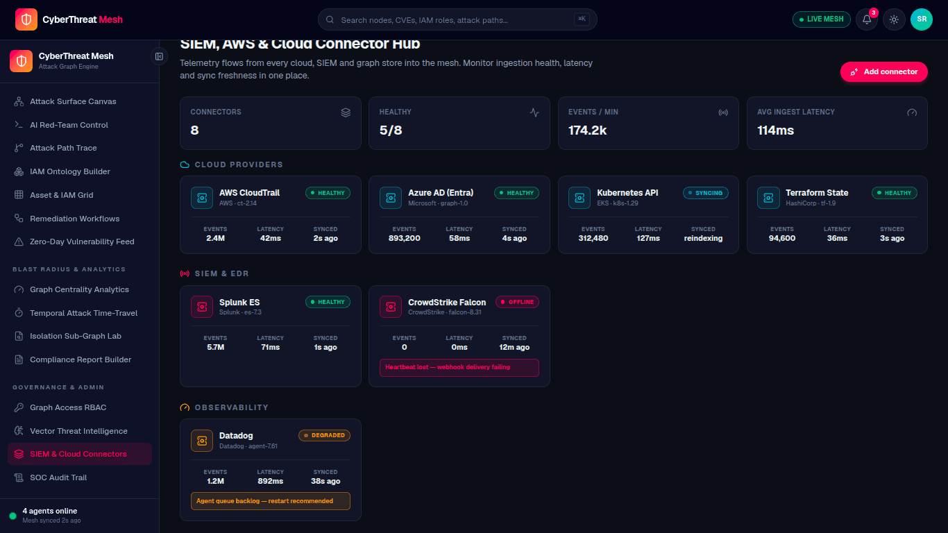
Task: Click the Healthy pulse icon in stat card
Action: (x=534, y=112)
